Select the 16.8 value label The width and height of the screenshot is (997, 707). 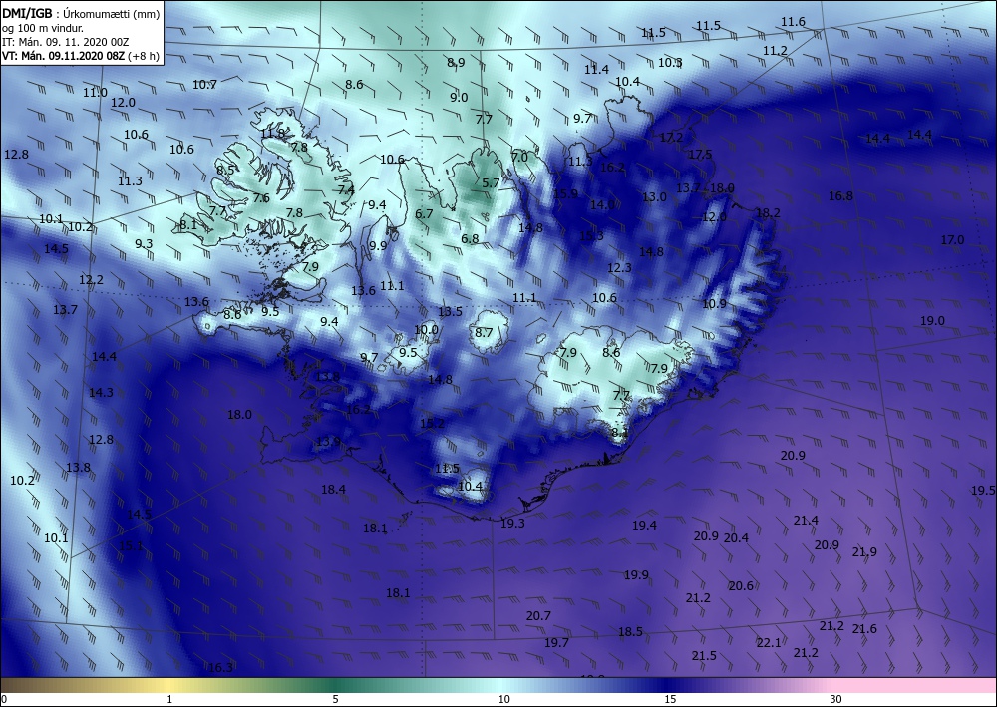[x=840, y=195]
